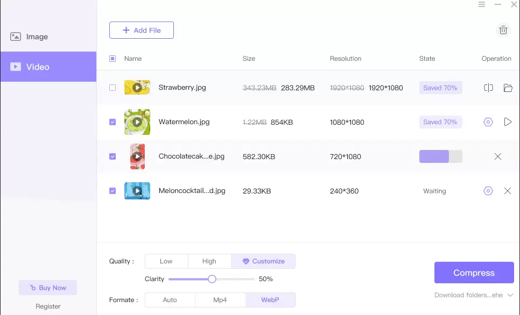Select High quality option
Screen dimensions: 520x315
click(x=209, y=261)
